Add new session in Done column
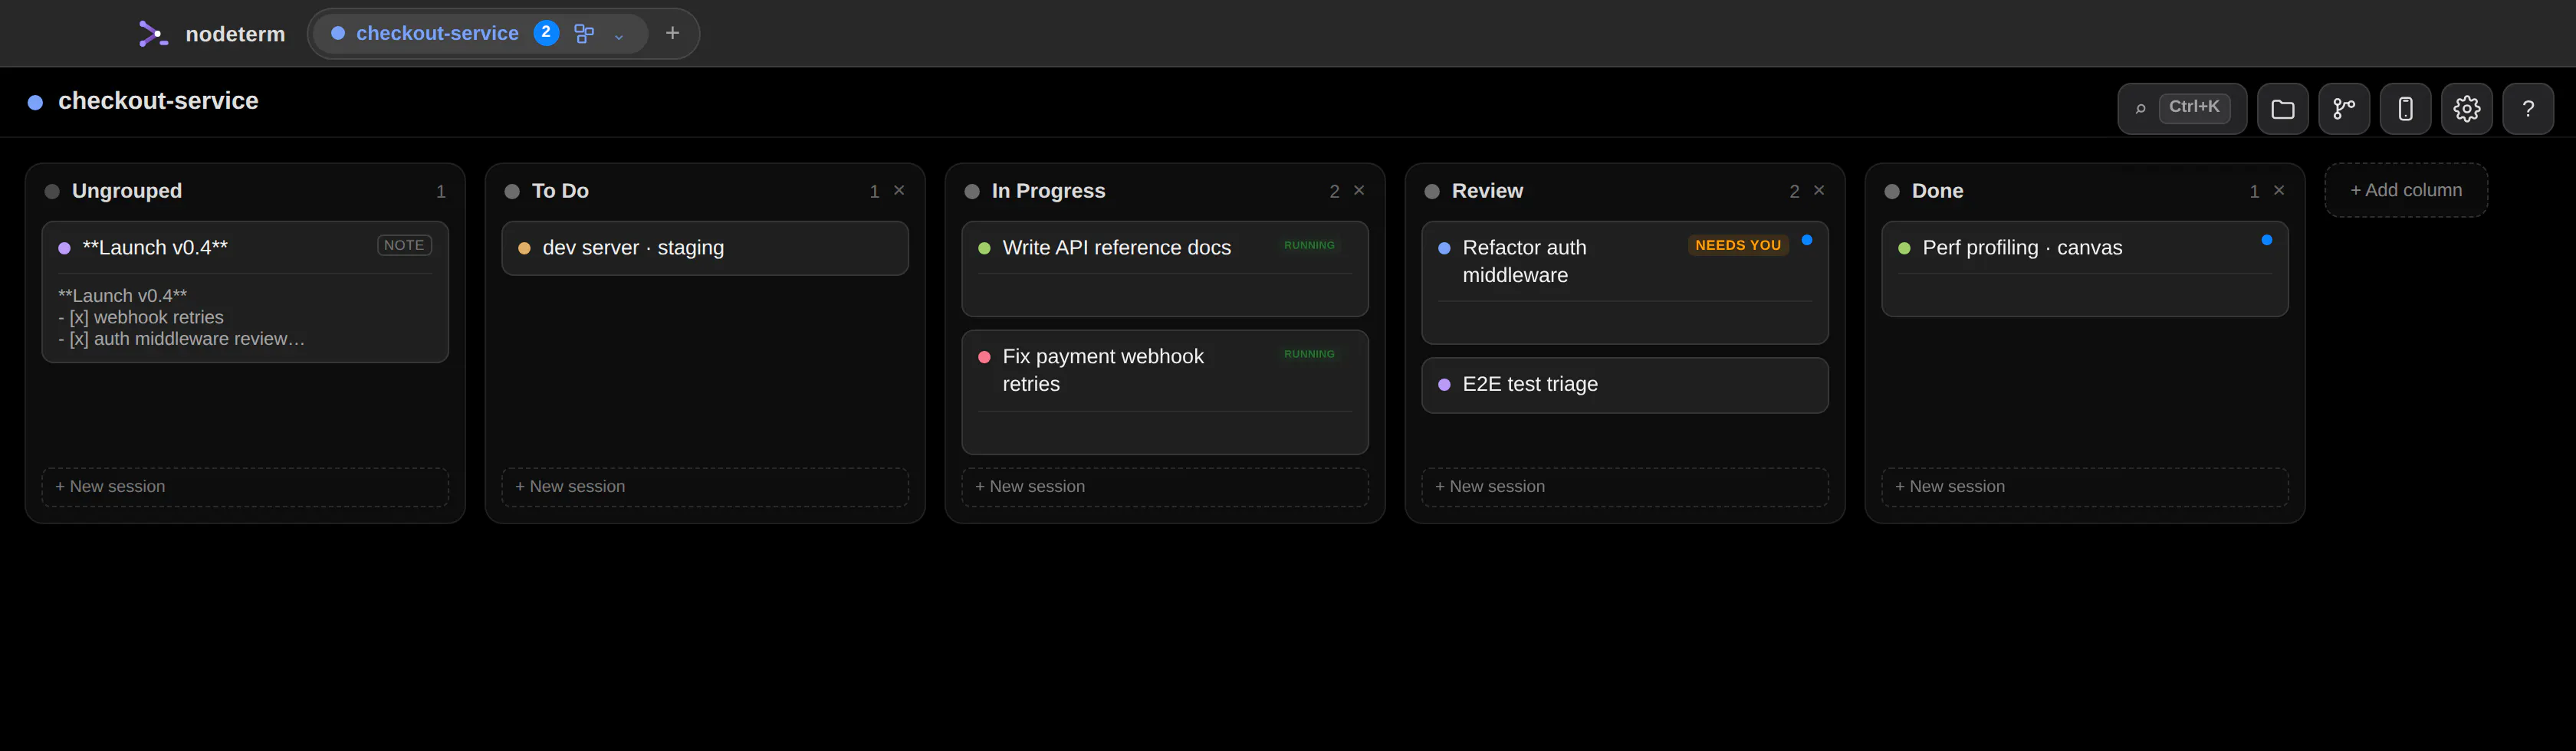 point(2085,487)
